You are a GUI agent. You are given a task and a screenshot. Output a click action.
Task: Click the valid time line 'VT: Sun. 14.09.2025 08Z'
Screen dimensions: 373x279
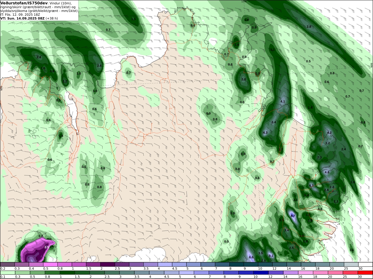pyautogui.click(x=22, y=18)
